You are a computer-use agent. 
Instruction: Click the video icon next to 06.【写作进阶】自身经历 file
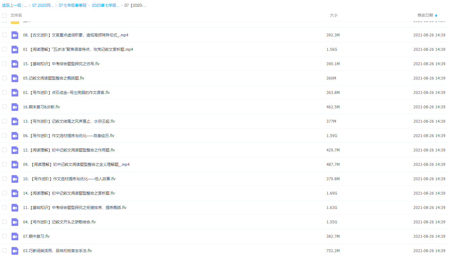tap(15, 135)
